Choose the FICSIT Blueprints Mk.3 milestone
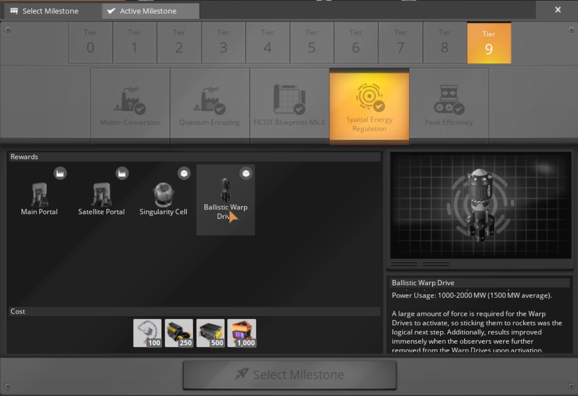The image size is (578, 396). coord(289,106)
